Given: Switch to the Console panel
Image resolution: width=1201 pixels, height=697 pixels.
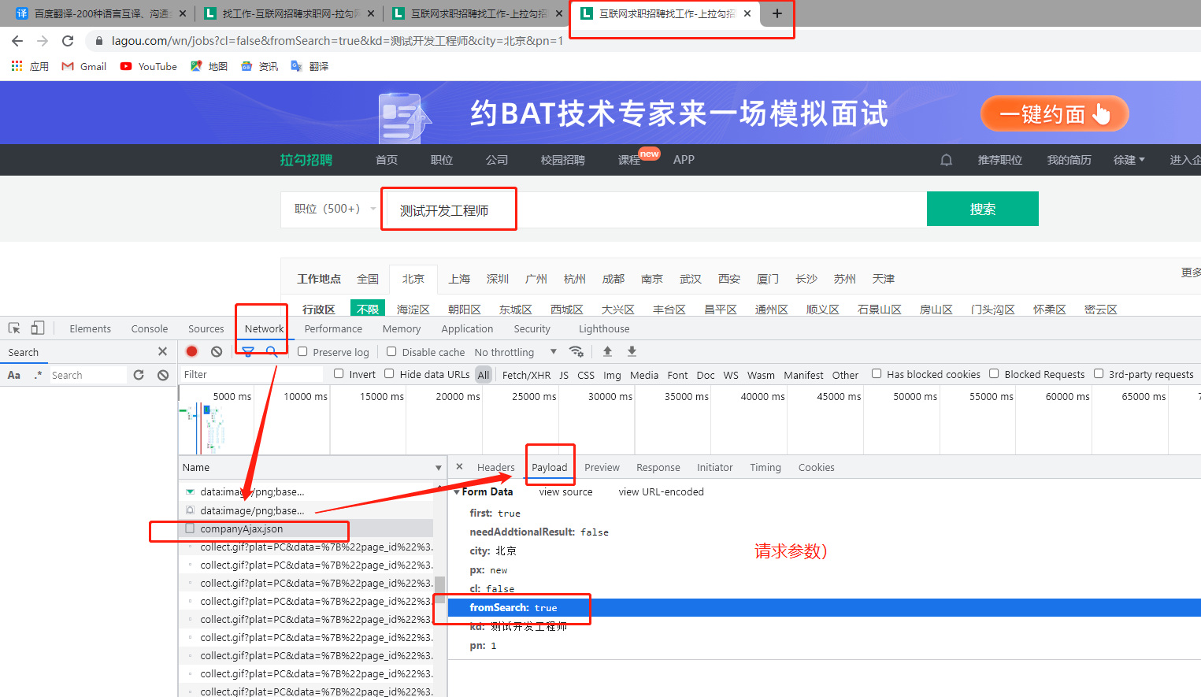Looking at the screenshot, I should (x=150, y=329).
